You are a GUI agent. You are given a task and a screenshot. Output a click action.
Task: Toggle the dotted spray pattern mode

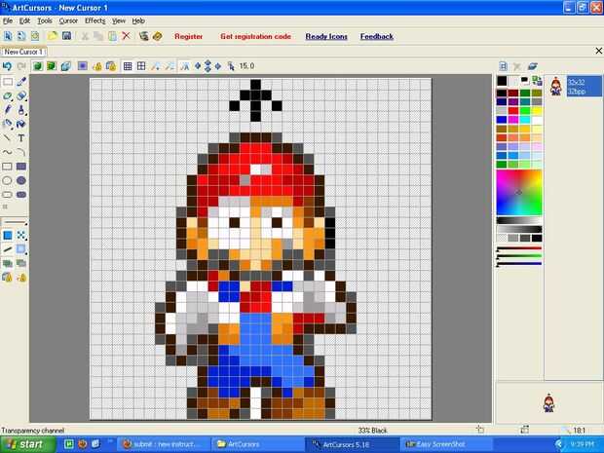coord(21,236)
